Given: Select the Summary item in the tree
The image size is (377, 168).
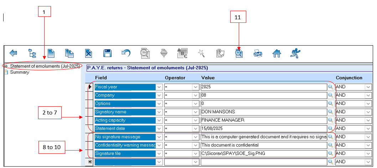Looking at the screenshot, I should pyautogui.click(x=20, y=72).
